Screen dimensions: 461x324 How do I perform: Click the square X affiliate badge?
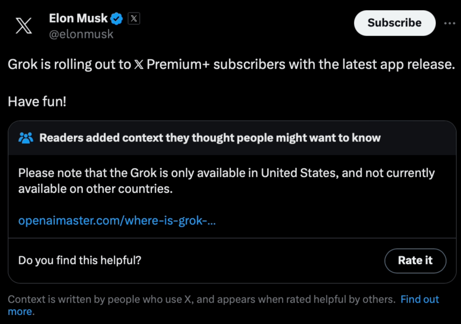[x=134, y=18]
